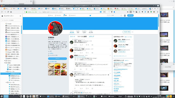175x98 pixels.
Task: Close the active Twitter tab
Action: [78, 8]
